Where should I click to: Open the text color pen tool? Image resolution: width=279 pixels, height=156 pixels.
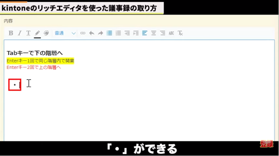click(x=37, y=33)
